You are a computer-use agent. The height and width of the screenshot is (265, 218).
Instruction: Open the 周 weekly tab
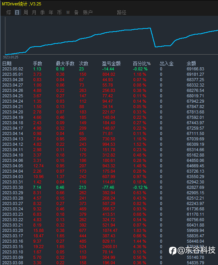click(25, 12)
